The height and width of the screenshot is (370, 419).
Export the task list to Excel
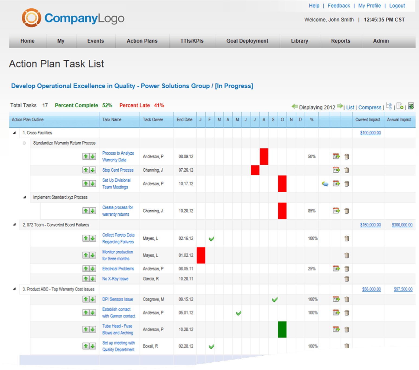[x=411, y=106]
